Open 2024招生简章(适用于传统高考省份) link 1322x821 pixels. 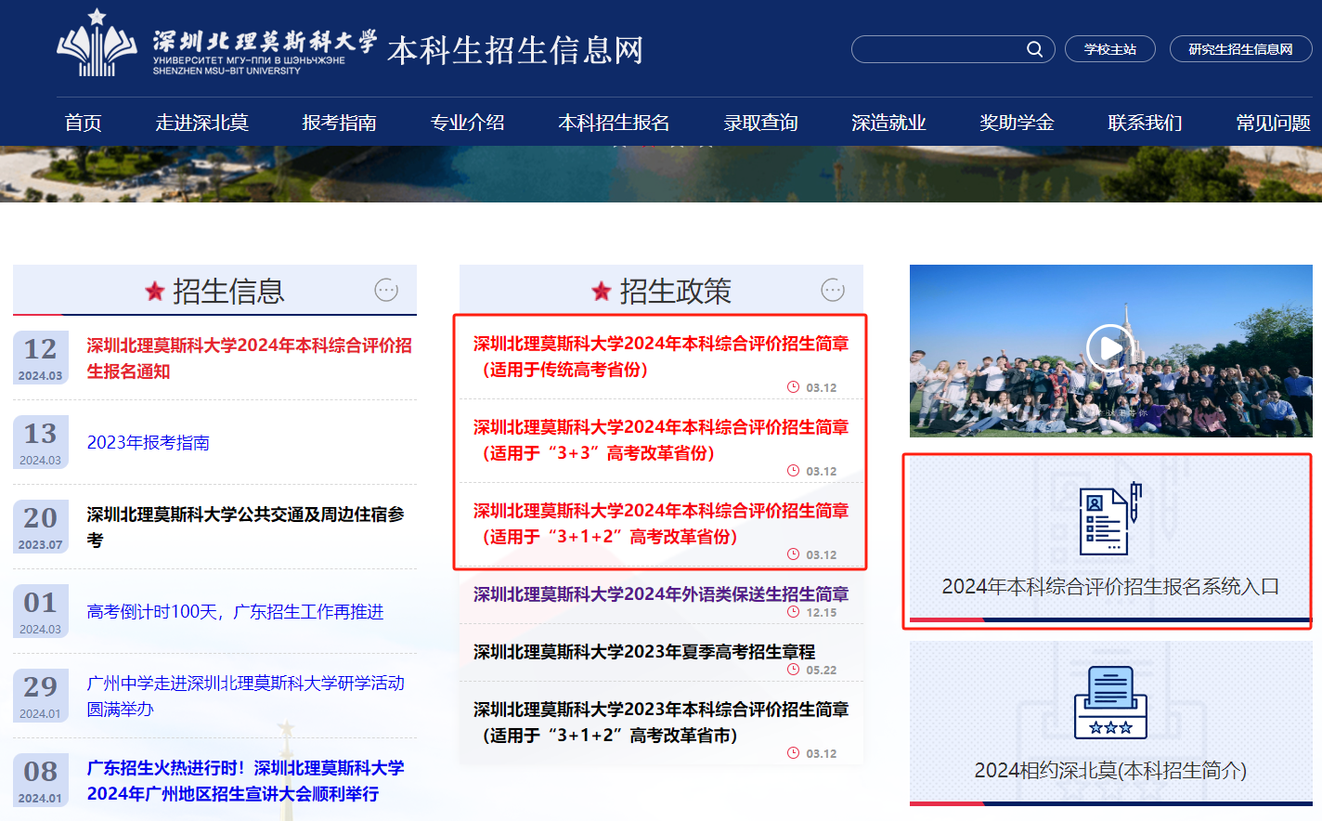[x=661, y=357]
